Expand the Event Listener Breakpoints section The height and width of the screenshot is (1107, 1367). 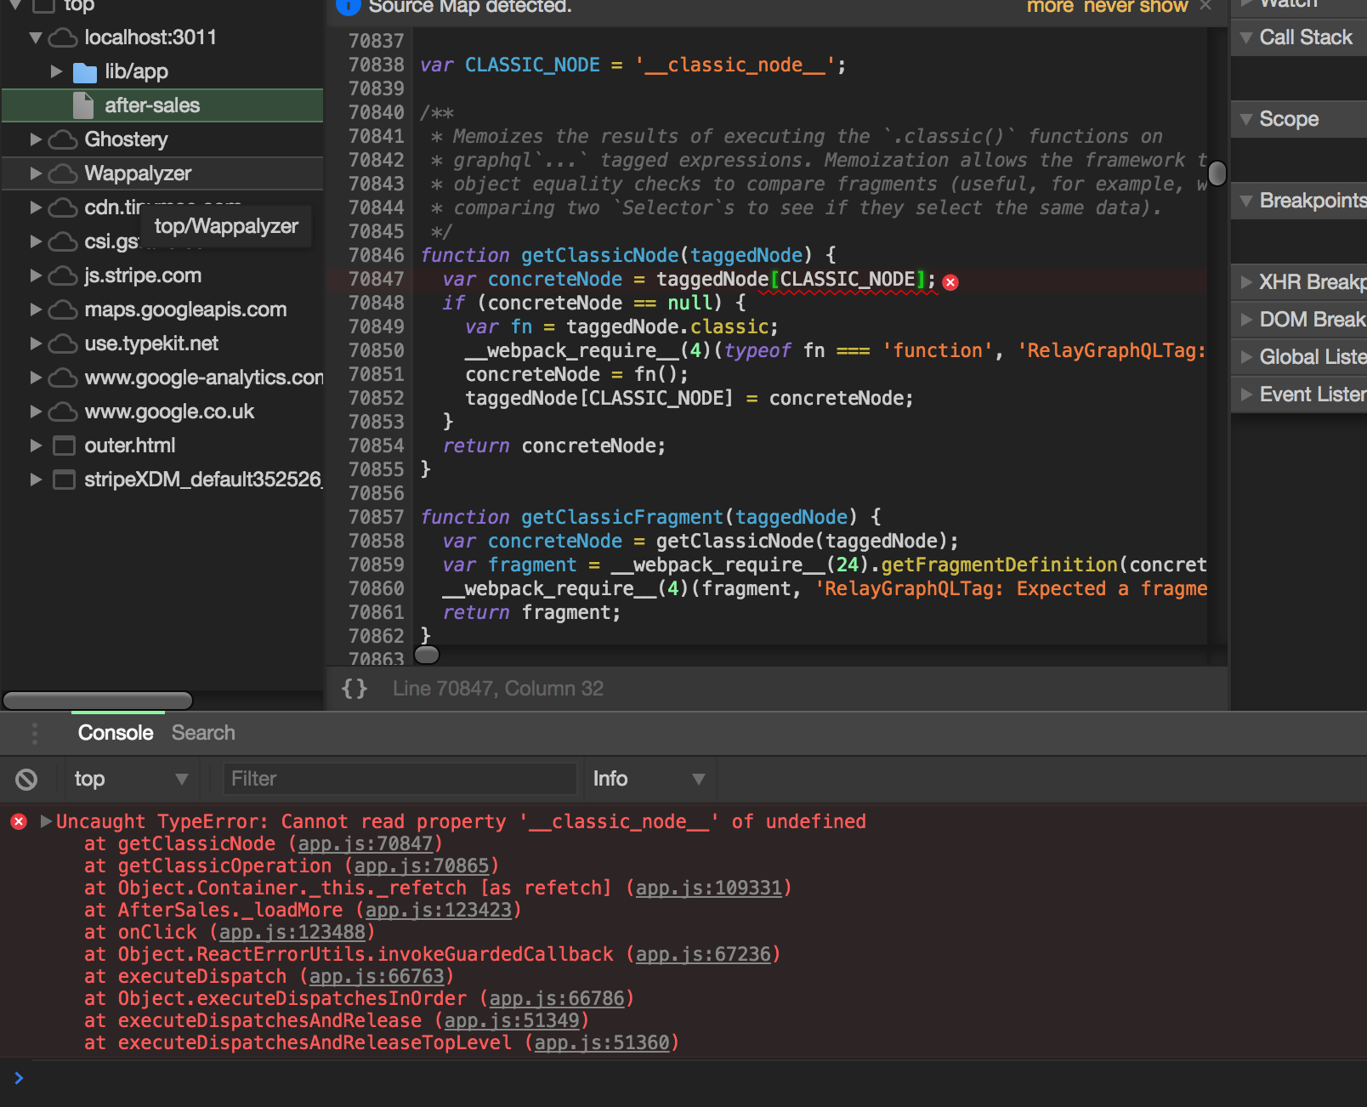point(1247,395)
